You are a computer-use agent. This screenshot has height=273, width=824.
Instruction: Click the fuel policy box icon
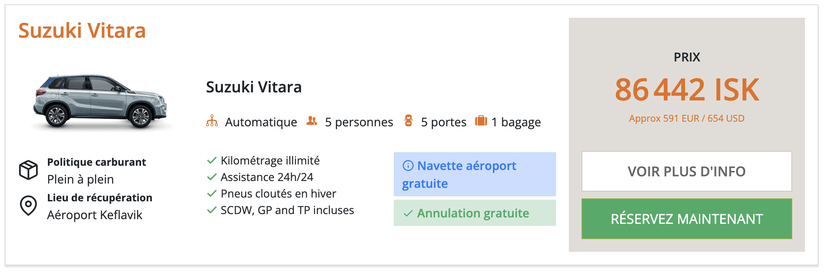(28, 170)
